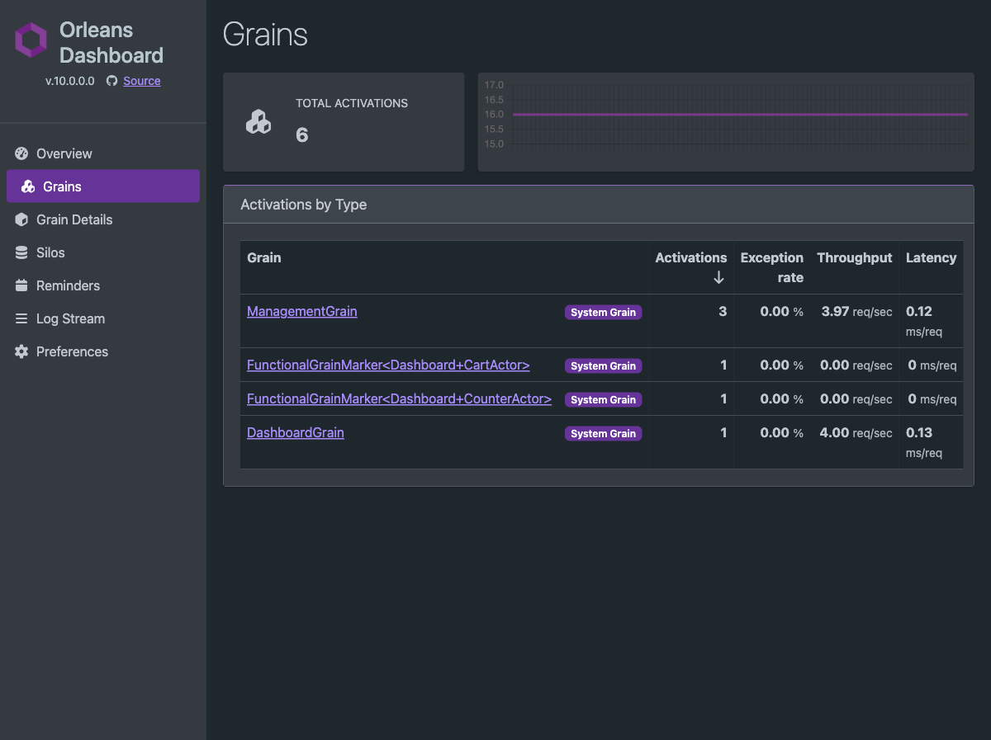Click the Overview gauge icon
The height and width of the screenshot is (740, 991).
21,153
